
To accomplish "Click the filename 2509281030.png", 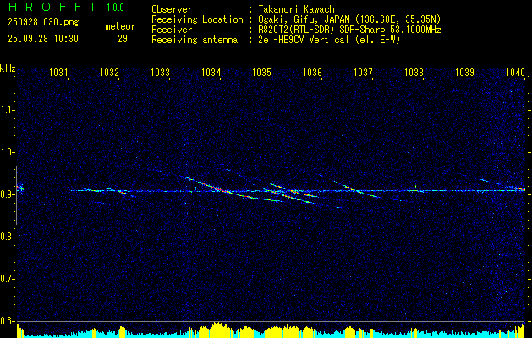I will (43, 23).
